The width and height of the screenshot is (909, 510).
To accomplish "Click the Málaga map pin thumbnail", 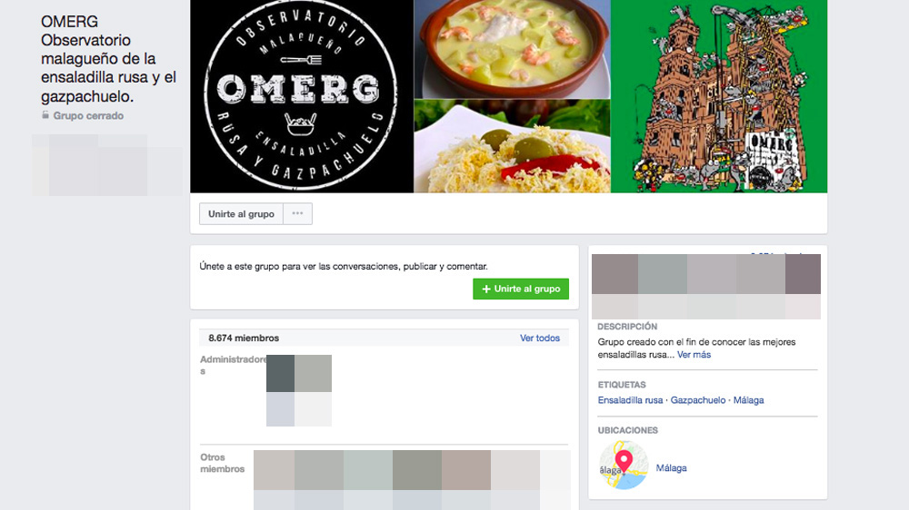I will point(624,465).
